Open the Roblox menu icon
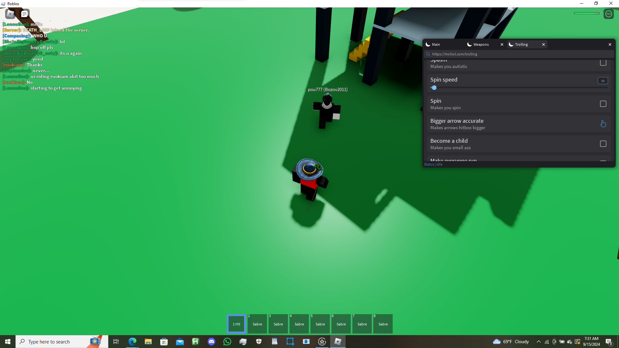The image size is (619, 348). [10, 14]
